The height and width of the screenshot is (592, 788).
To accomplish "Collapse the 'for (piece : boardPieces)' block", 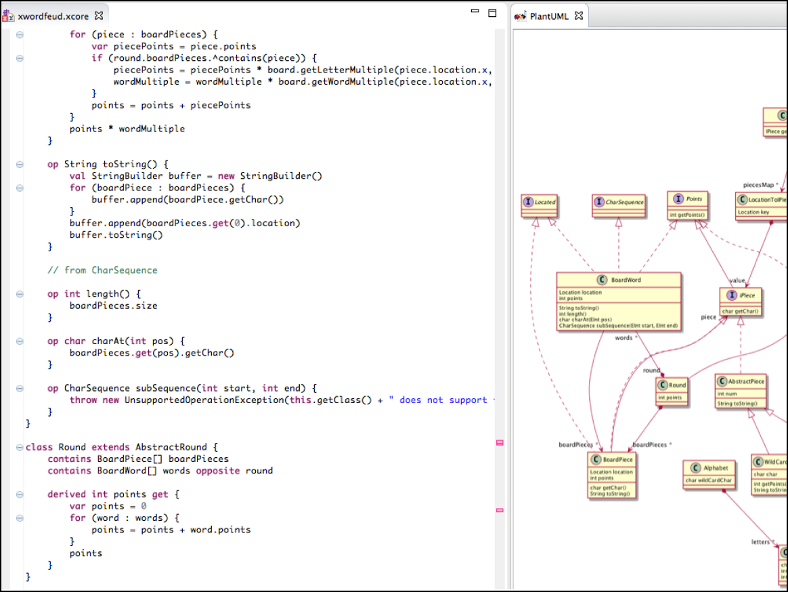I will 20,35.
